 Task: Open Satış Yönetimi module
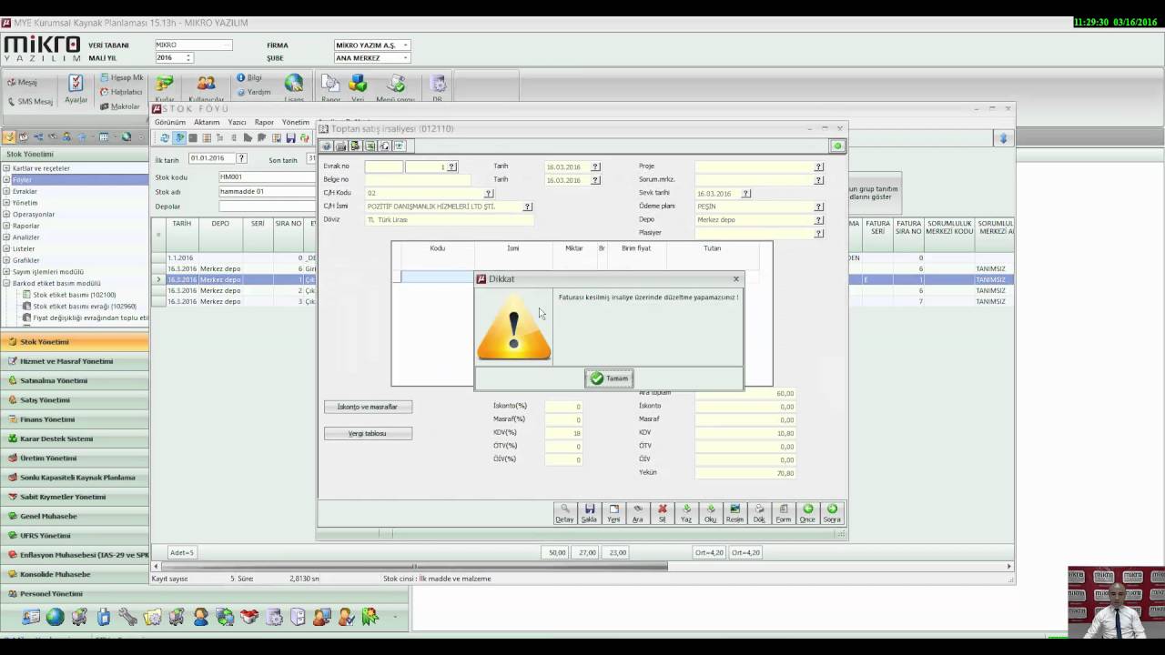click(74, 400)
